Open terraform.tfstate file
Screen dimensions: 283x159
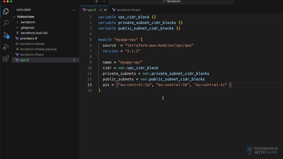(32, 44)
